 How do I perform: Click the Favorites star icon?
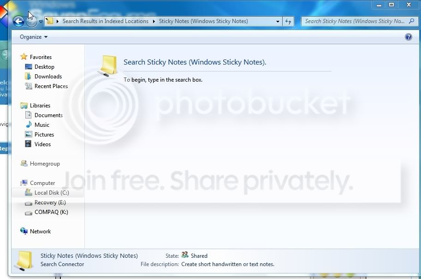(x=24, y=57)
